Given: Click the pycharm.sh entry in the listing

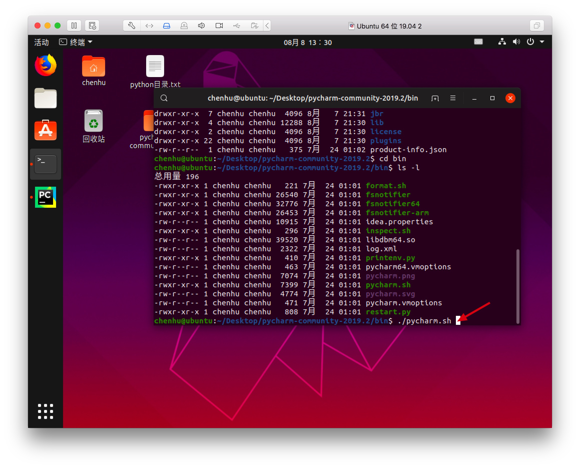Looking at the screenshot, I should coord(388,285).
